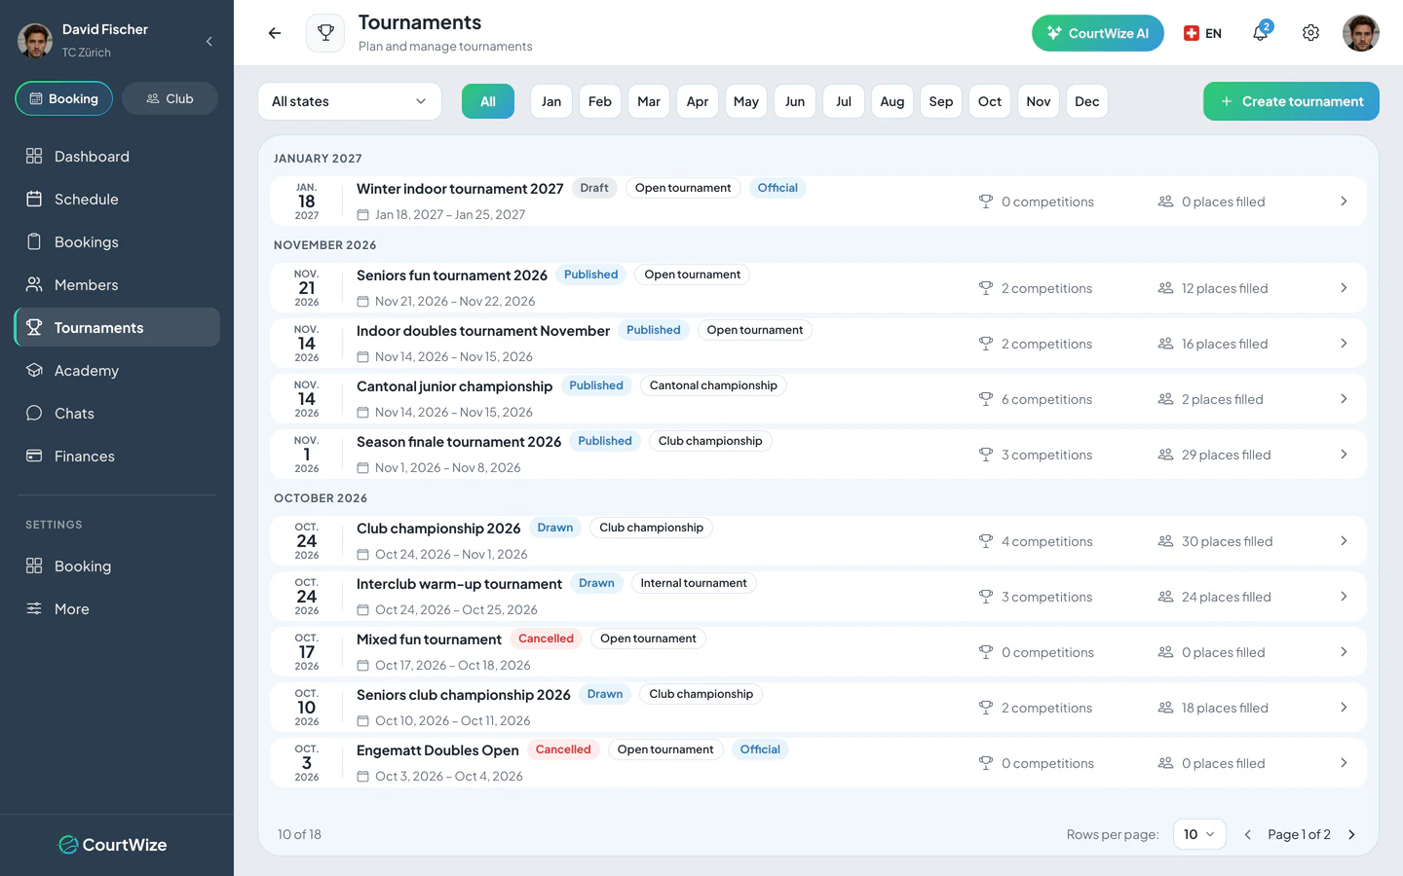Expand Cantonal junior championship row chevron
Image resolution: width=1403 pixels, height=876 pixels.
pos(1344,399)
